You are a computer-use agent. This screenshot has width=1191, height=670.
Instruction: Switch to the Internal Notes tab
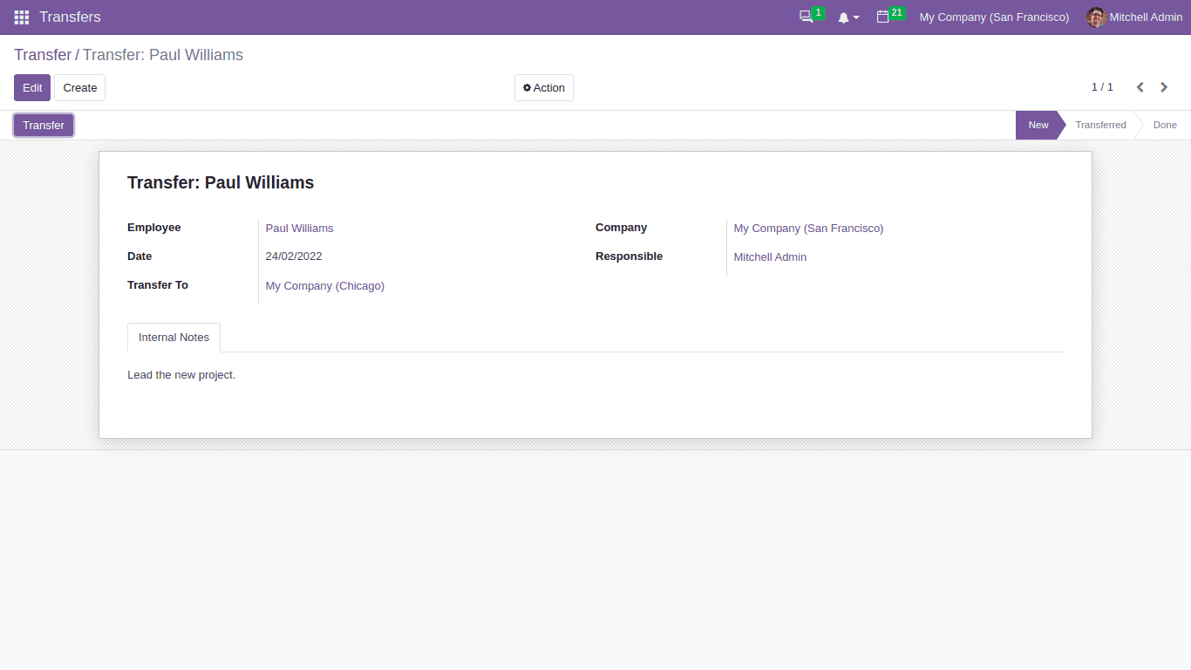pyautogui.click(x=174, y=337)
